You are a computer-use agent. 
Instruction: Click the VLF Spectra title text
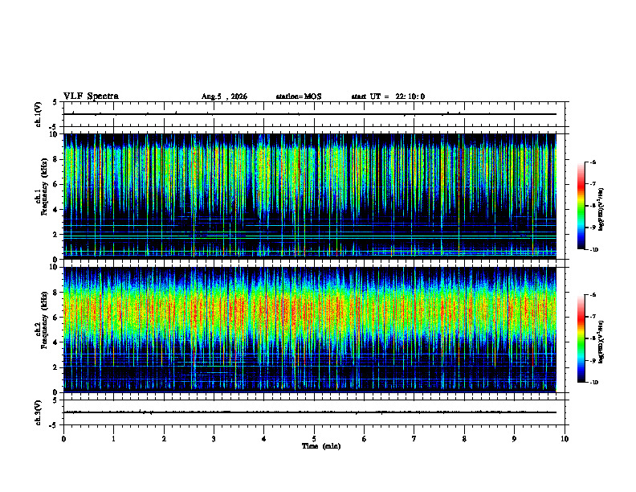(91, 96)
